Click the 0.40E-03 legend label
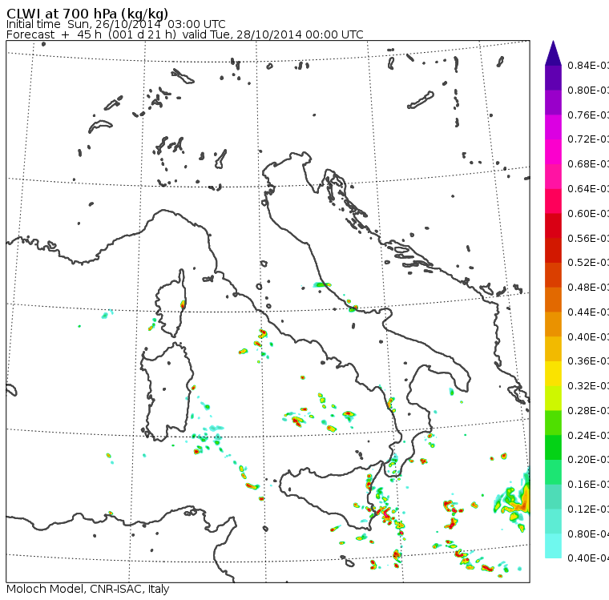The width and height of the screenshot is (609, 600). (588, 336)
